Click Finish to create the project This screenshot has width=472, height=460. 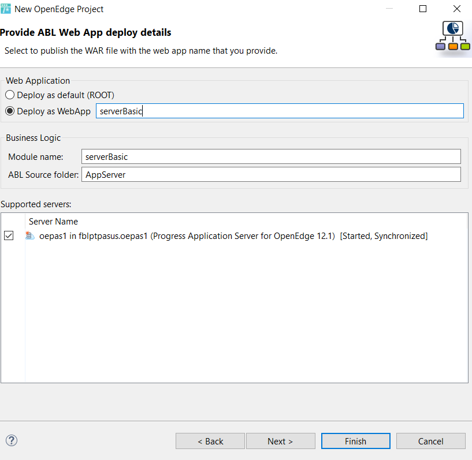point(355,441)
